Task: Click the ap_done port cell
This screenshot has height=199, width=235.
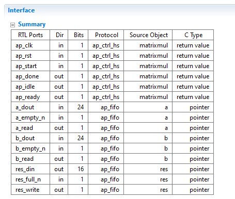Action: (x=30, y=76)
